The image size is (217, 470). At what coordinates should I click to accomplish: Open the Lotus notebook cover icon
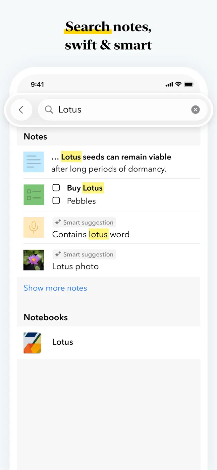[x=33, y=343]
